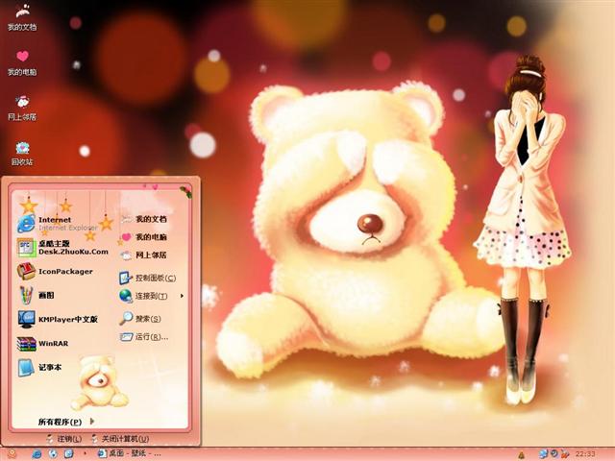Open 搜索(S) search from the Start menu
The height and width of the screenshot is (461, 615).
pos(140,318)
